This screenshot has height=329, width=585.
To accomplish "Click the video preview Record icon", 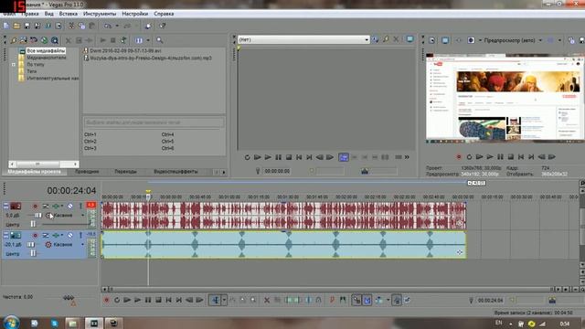I will tap(459, 157).
